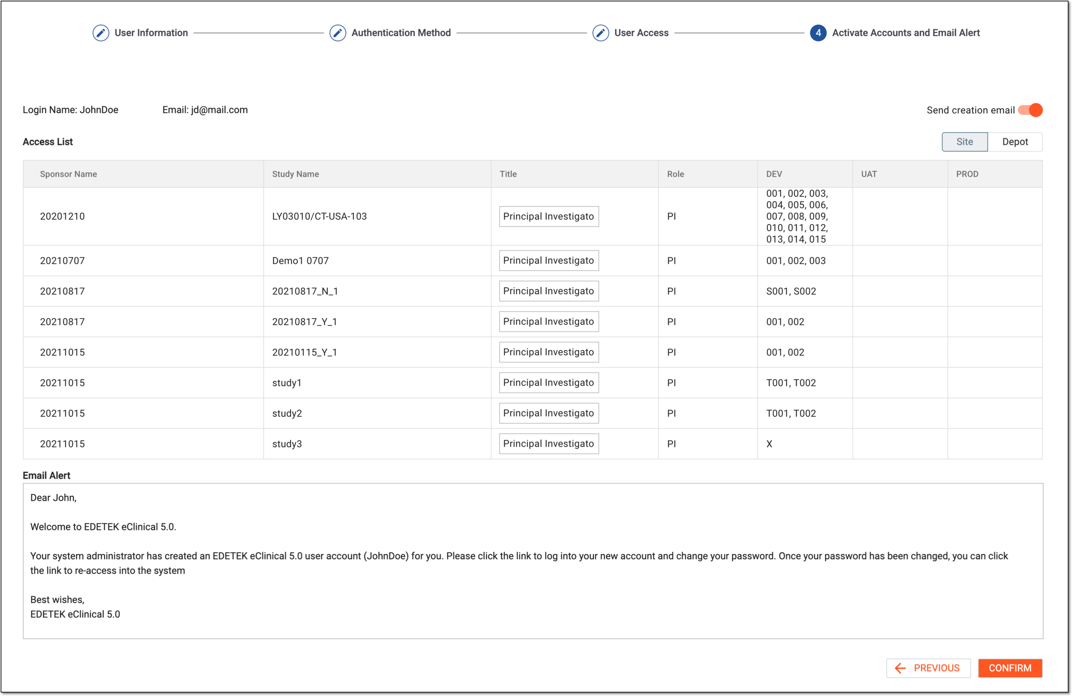Click the Email Alert heading
This screenshot has width=1072, height=696.
pyautogui.click(x=46, y=476)
